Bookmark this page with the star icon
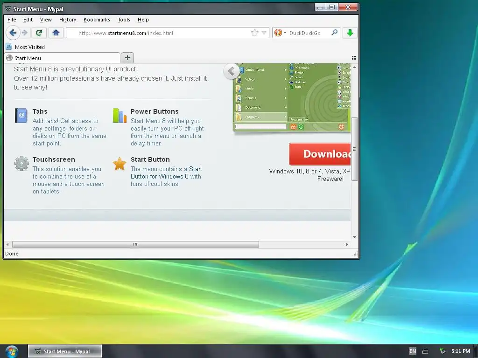Screen dimensions: 478x358 [255, 33]
